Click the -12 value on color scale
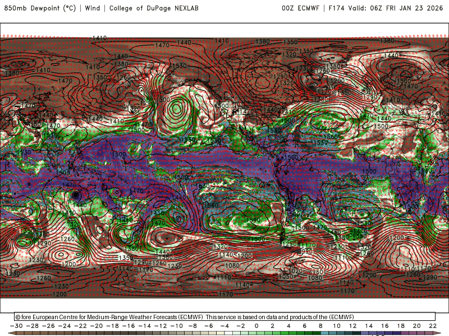 coord(161,326)
